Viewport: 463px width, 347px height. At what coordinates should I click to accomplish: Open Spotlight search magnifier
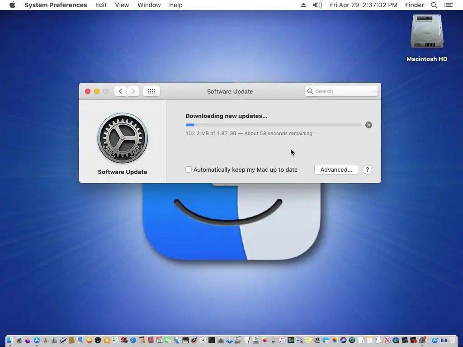pyautogui.click(x=434, y=5)
